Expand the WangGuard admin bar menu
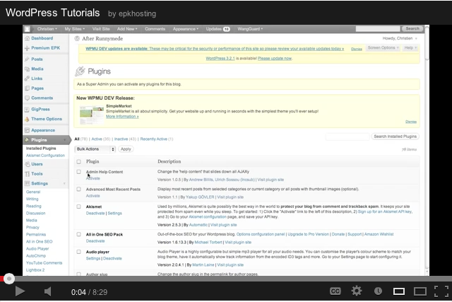The image size is (452, 302). [250, 29]
